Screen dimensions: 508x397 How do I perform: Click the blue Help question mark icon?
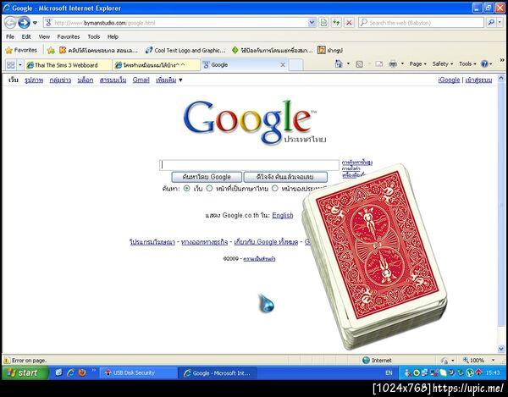tap(484, 63)
